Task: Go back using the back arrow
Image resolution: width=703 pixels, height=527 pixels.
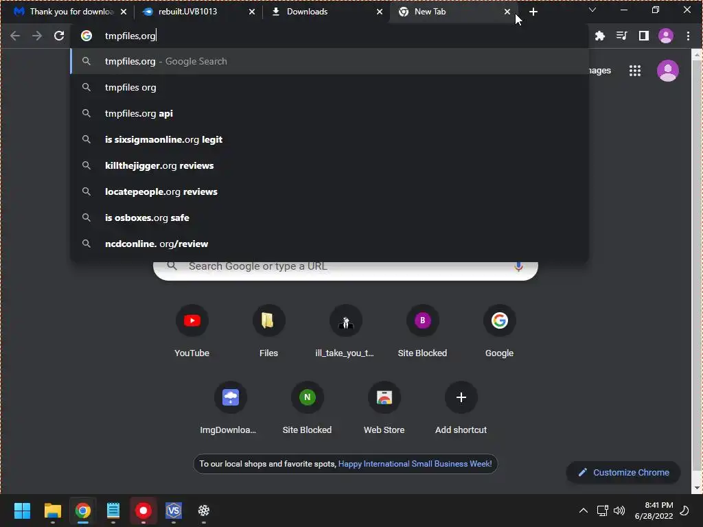Action: point(15,36)
